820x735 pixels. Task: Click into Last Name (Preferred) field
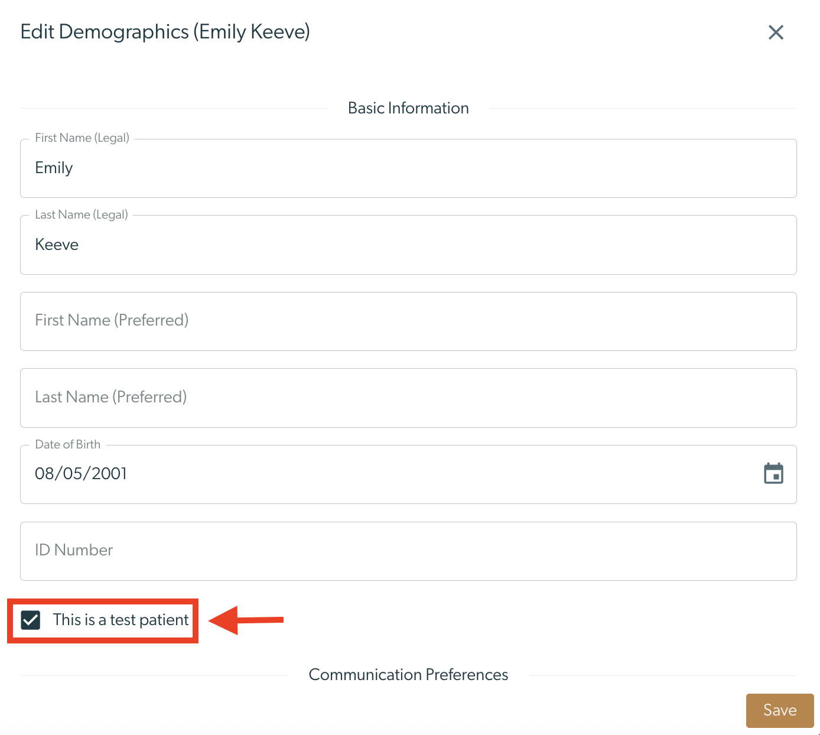(408, 398)
